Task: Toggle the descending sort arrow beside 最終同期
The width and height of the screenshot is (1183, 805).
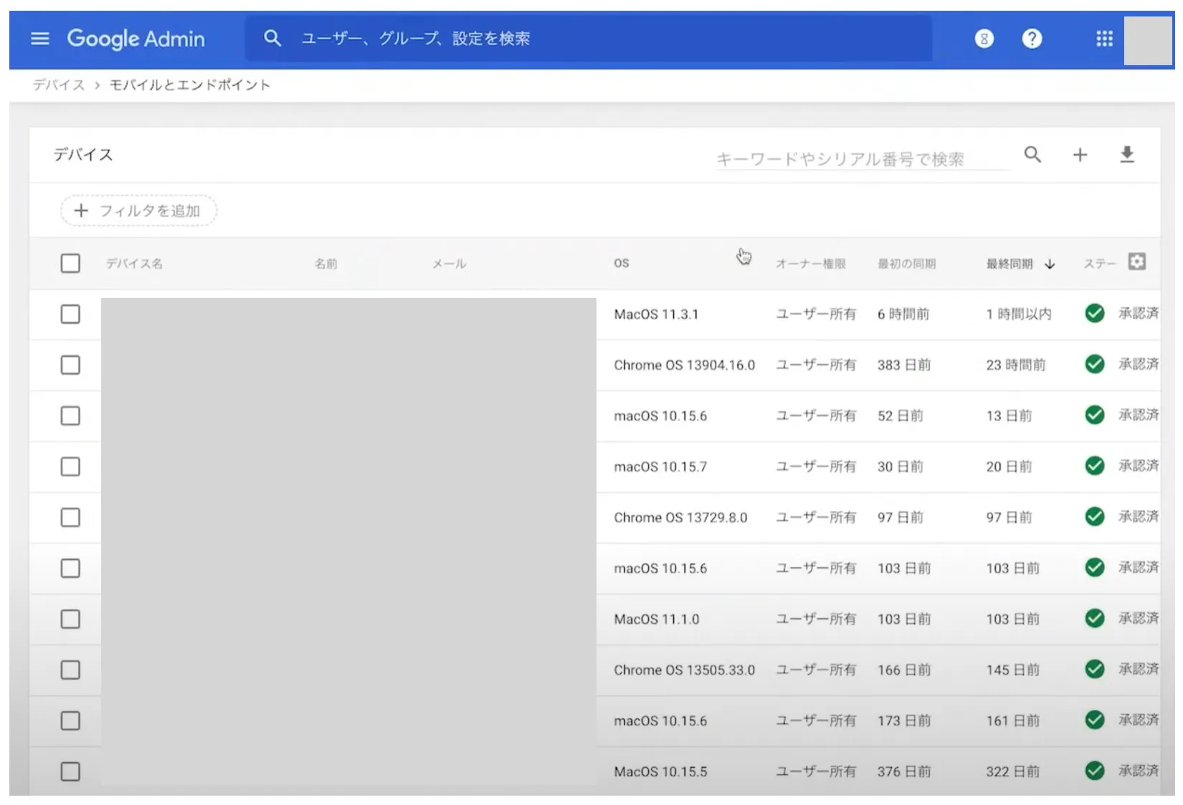Action: (1050, 264)
